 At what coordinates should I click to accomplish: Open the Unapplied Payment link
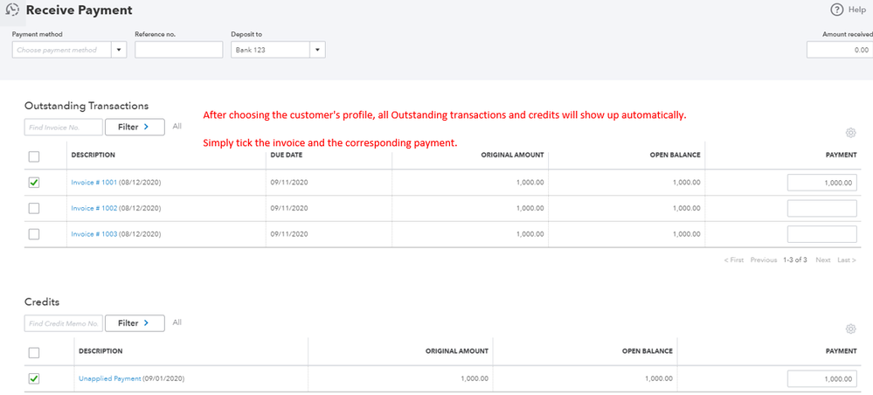110,378
